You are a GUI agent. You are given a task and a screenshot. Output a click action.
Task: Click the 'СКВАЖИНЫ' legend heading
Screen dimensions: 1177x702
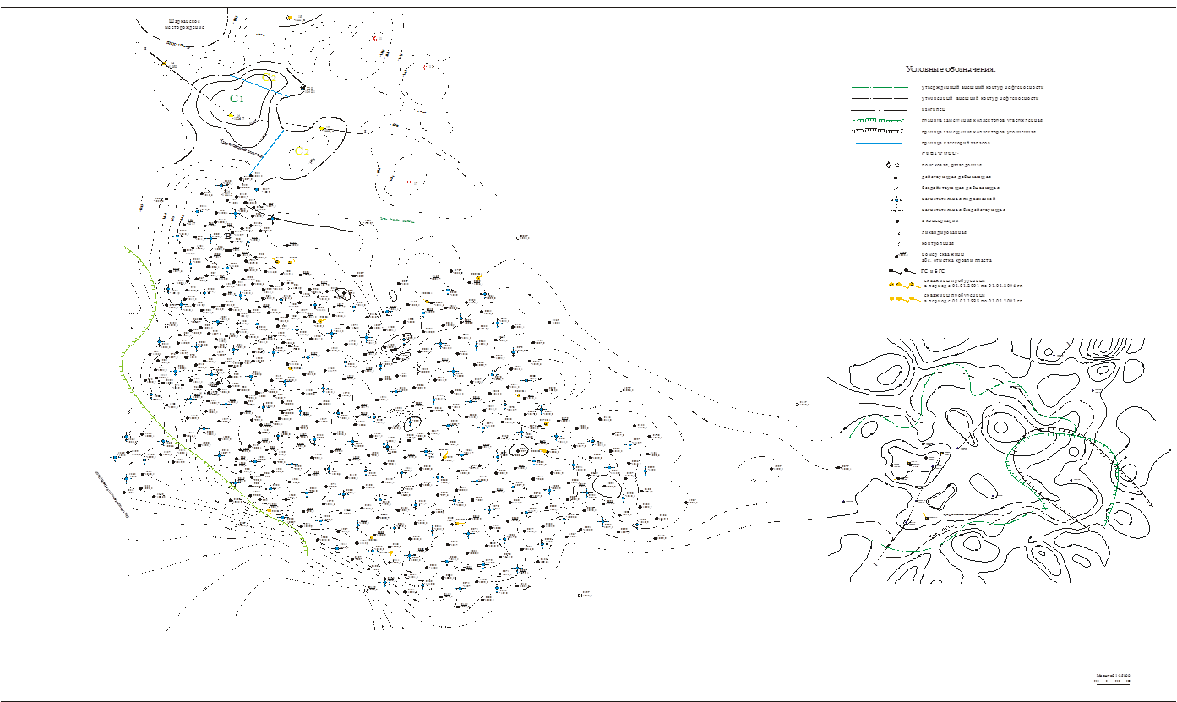coord(939,154)
